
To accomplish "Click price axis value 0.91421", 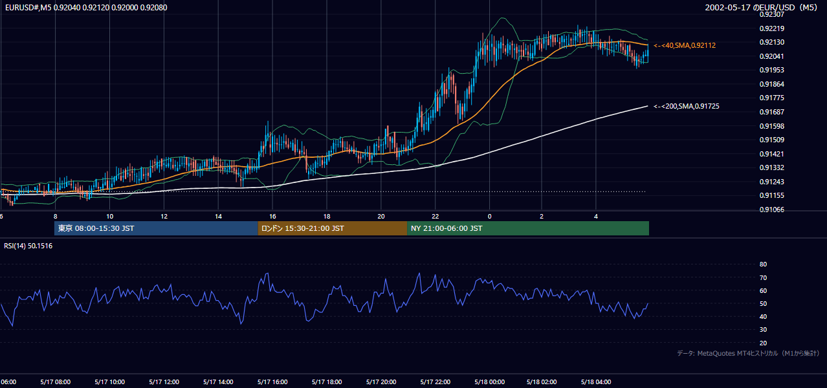I will coord(772,154).
